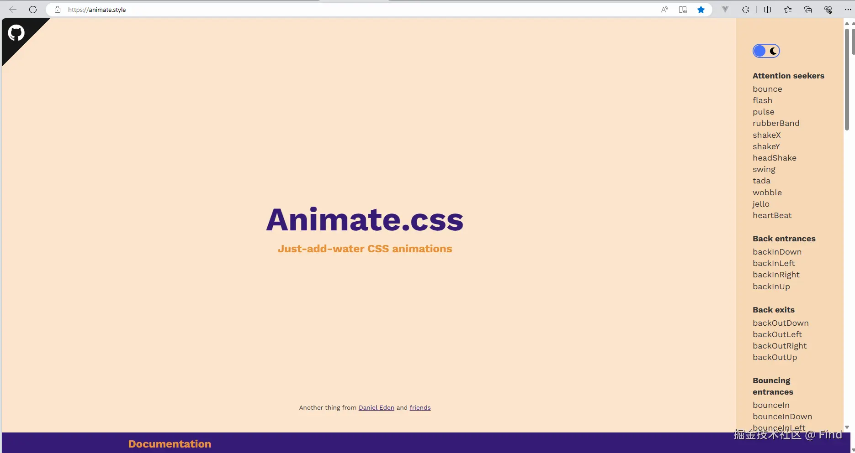Click the Back entrances heading
This screenshot has height=453, width=855.
(784, 239)
